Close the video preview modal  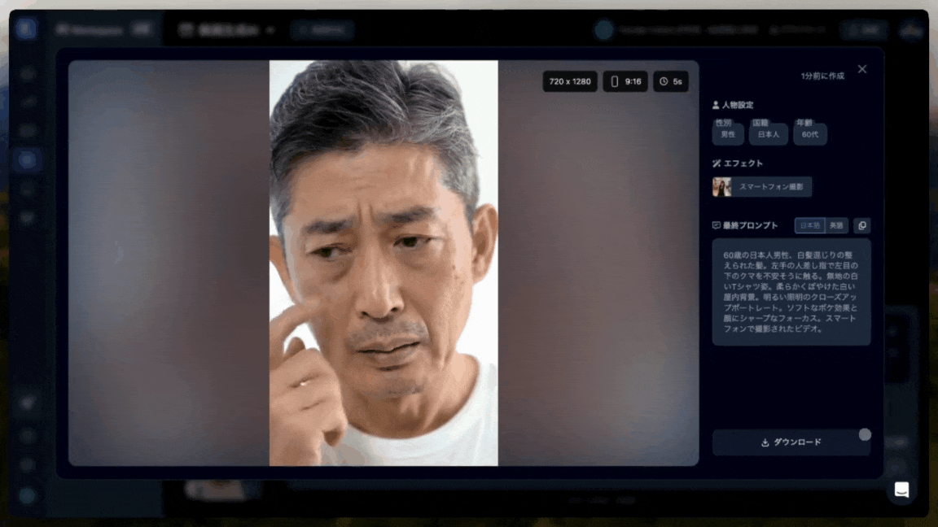pos(862,69)
